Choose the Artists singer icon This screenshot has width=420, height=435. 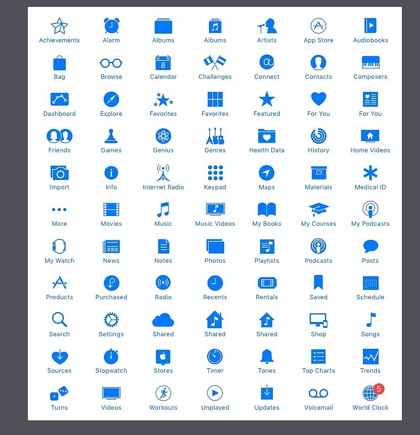click(x=267, y=26)
